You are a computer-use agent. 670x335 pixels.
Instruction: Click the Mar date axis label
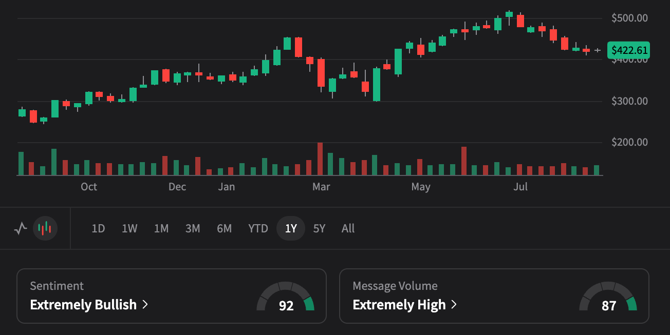(x=321, y=187)
